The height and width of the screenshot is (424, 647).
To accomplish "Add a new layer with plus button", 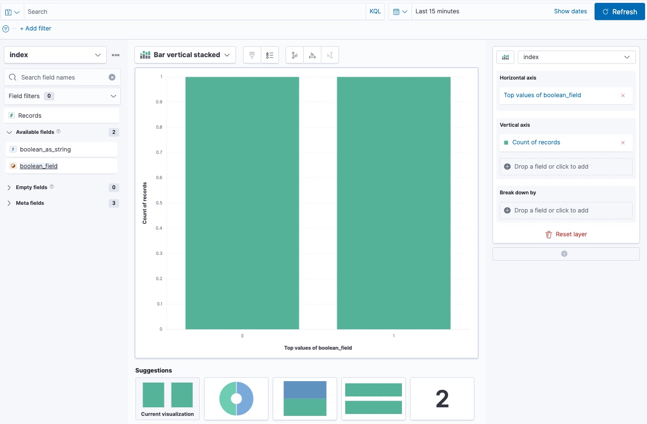I will [566, 254].
